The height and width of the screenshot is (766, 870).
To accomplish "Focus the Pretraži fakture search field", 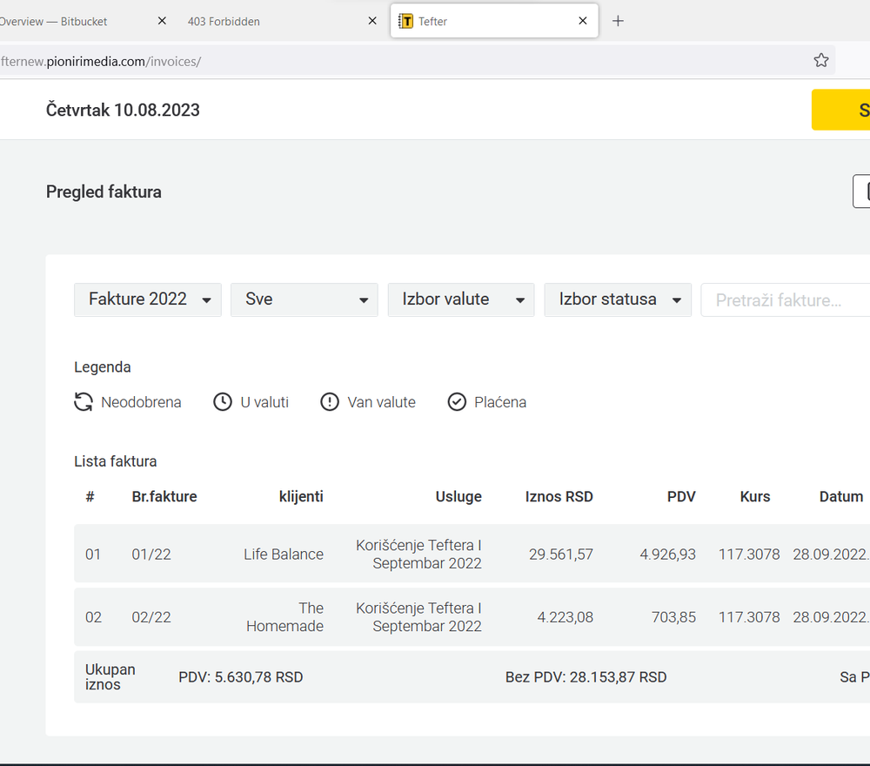I will 783,300.
